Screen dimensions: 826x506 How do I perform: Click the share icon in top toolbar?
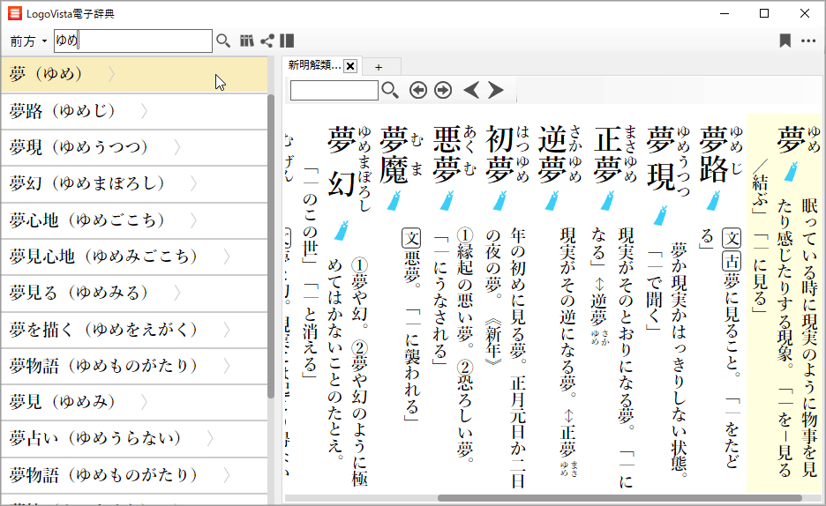(267, 41)
